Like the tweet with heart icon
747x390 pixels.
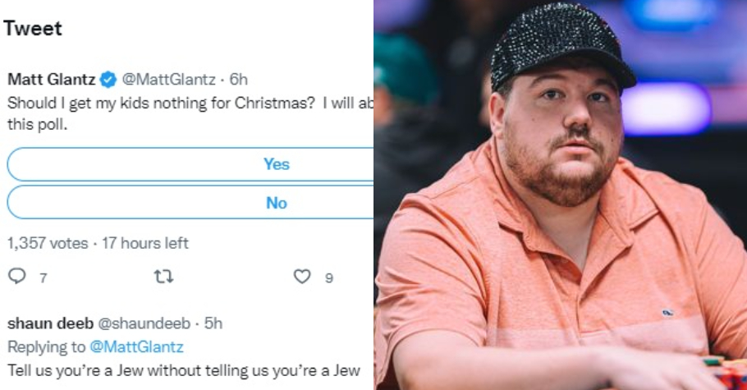[302, 277]
